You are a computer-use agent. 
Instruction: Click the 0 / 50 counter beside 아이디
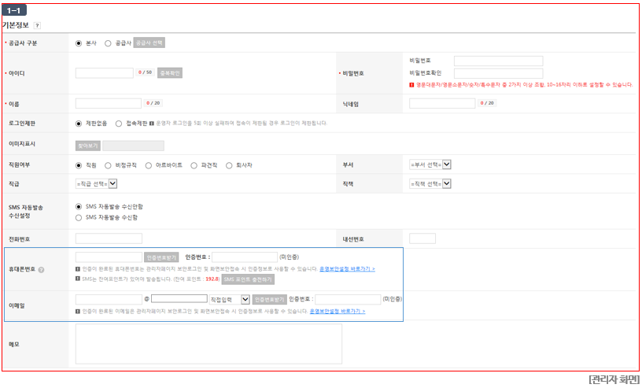[145, 72]
